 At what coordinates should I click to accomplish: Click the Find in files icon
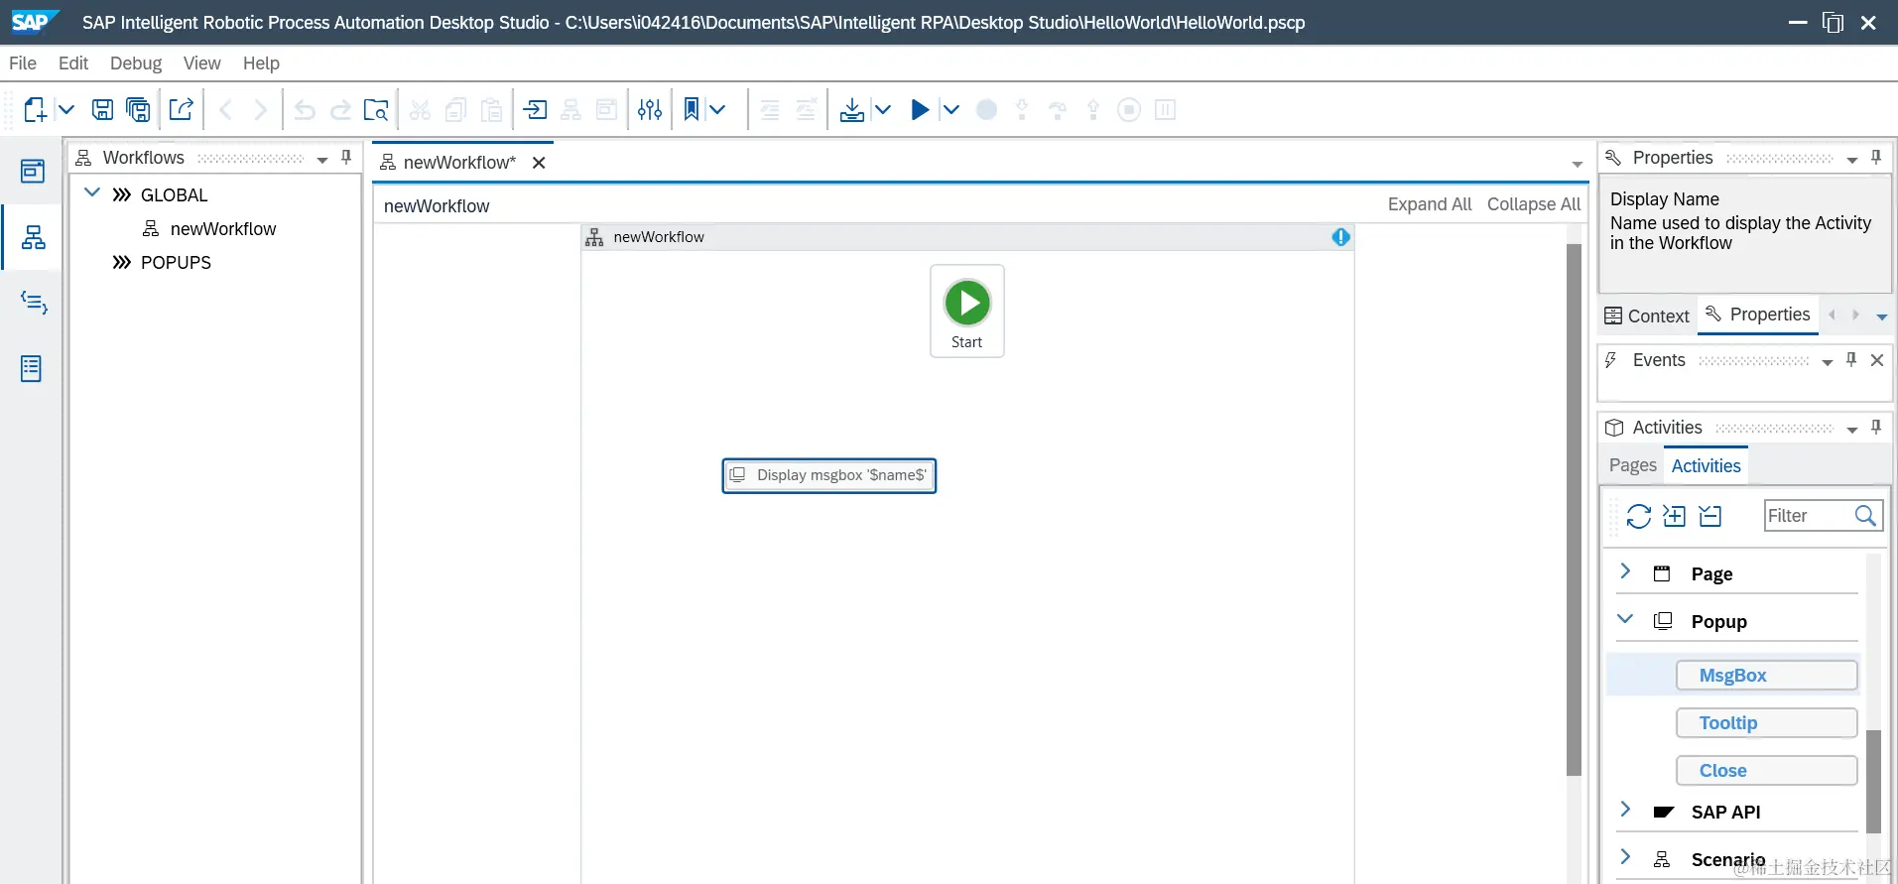[x=376, y=110]
